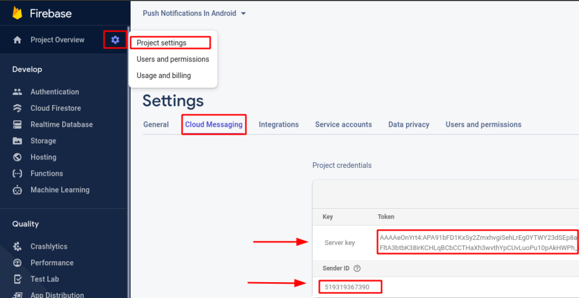This screenshot has height=298, width=579.
Task: Open Test Lab in the sidebar
Action: point(45,279)
